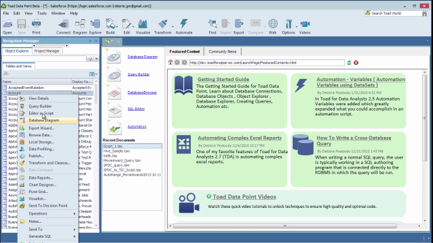Click the Automation launcher icon

pos(114,128)
